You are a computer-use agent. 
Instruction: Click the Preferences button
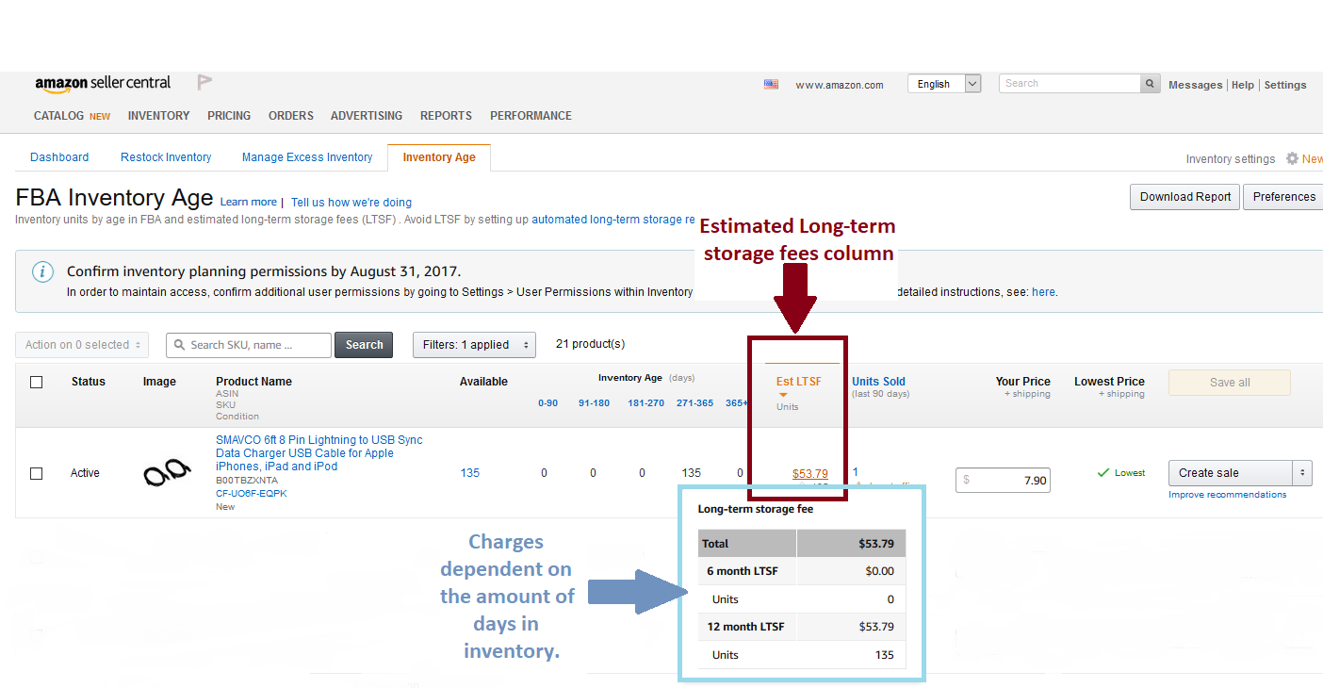1283,197
